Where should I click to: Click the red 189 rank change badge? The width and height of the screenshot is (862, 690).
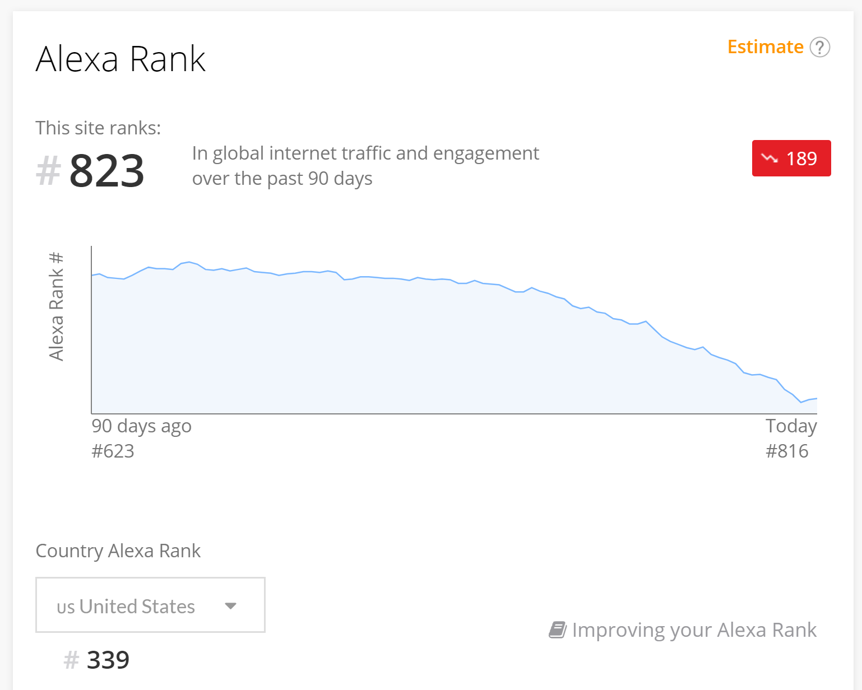[791, 158]
